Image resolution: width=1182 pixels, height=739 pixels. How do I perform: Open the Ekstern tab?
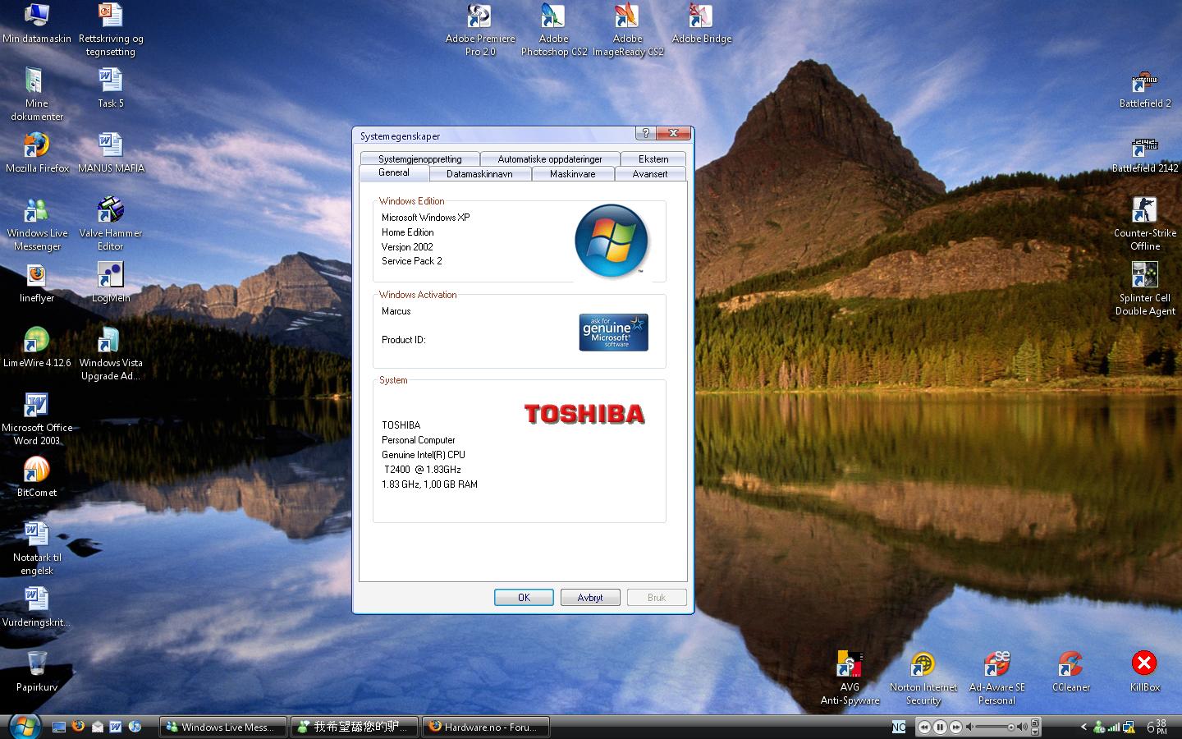[653, 158]
